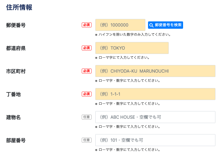Viewport: 223px width, 158px height.
Task: Click the 必須 badge next to 都道府県
Action: point(87,48)
